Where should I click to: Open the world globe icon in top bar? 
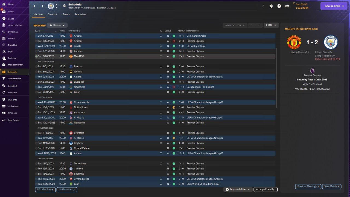click(x=271, y=6)
